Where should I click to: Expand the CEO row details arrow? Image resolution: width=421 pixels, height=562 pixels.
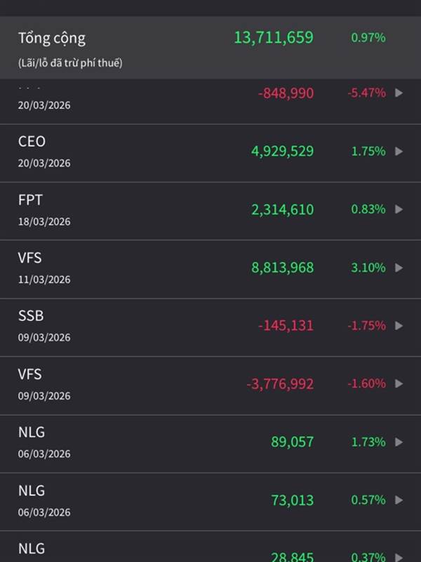399,151
